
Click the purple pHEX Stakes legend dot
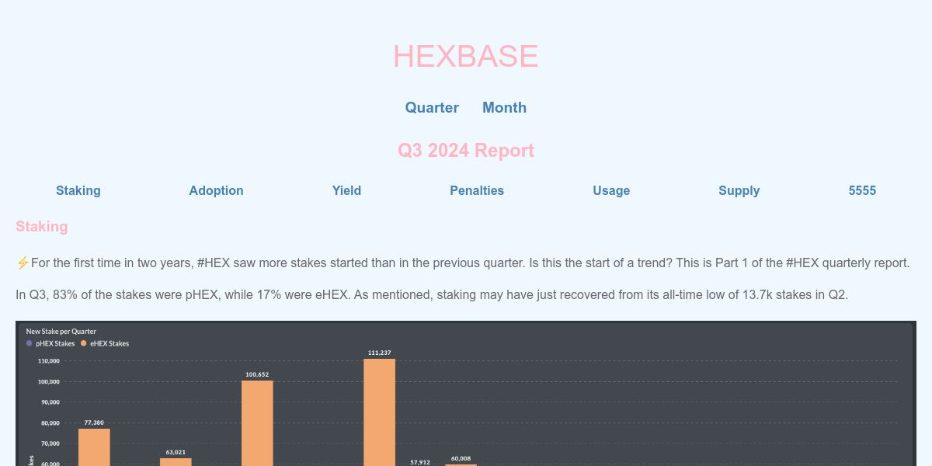30,343
